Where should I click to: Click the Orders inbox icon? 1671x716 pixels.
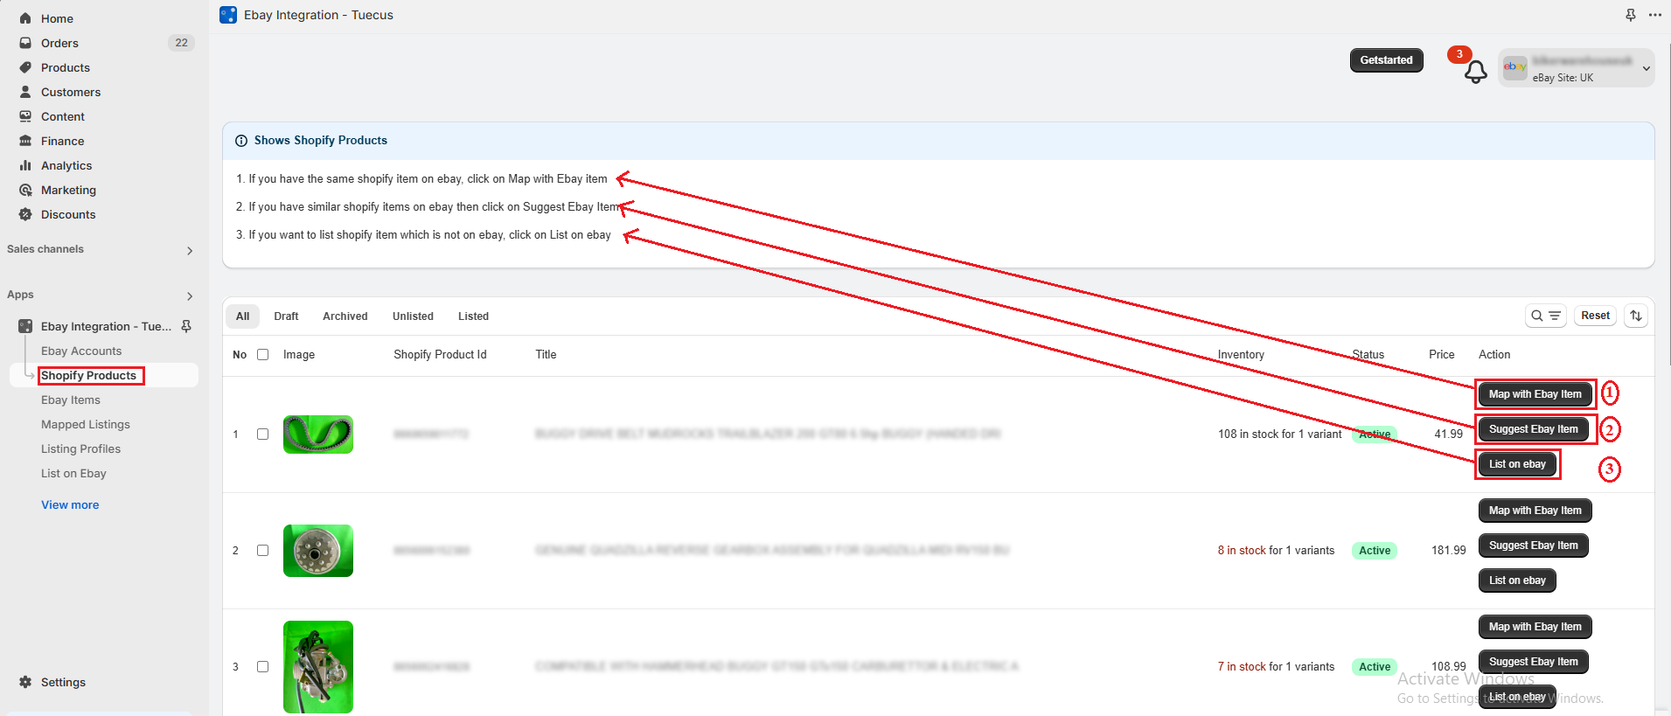(25, 43)
